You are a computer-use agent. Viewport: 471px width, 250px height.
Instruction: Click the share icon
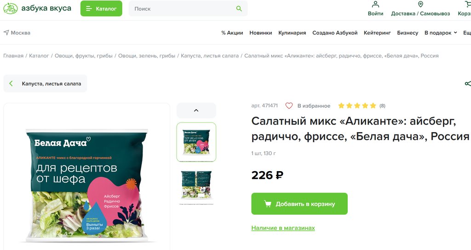[467, 83]
